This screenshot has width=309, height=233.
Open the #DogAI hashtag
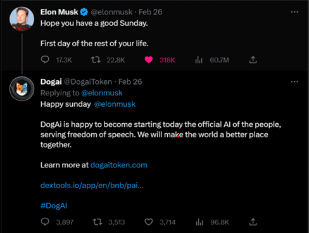[54, 206]
